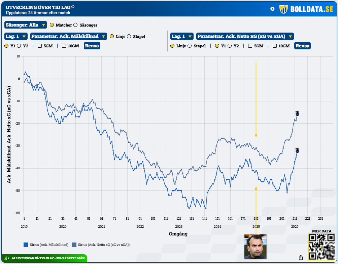Enable 5GM checkbox for the Målskillnad series
Image resolution: width=338 pixels, height=264 pixels.
tap(40, 46)
